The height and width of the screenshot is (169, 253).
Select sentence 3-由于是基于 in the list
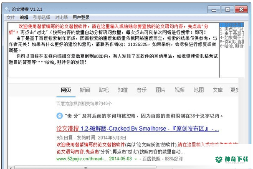pyautogui.click(x=232, y=33)
